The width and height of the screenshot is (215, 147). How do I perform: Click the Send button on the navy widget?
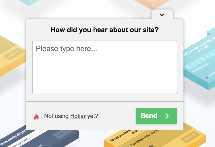click(x=60, y=134)
